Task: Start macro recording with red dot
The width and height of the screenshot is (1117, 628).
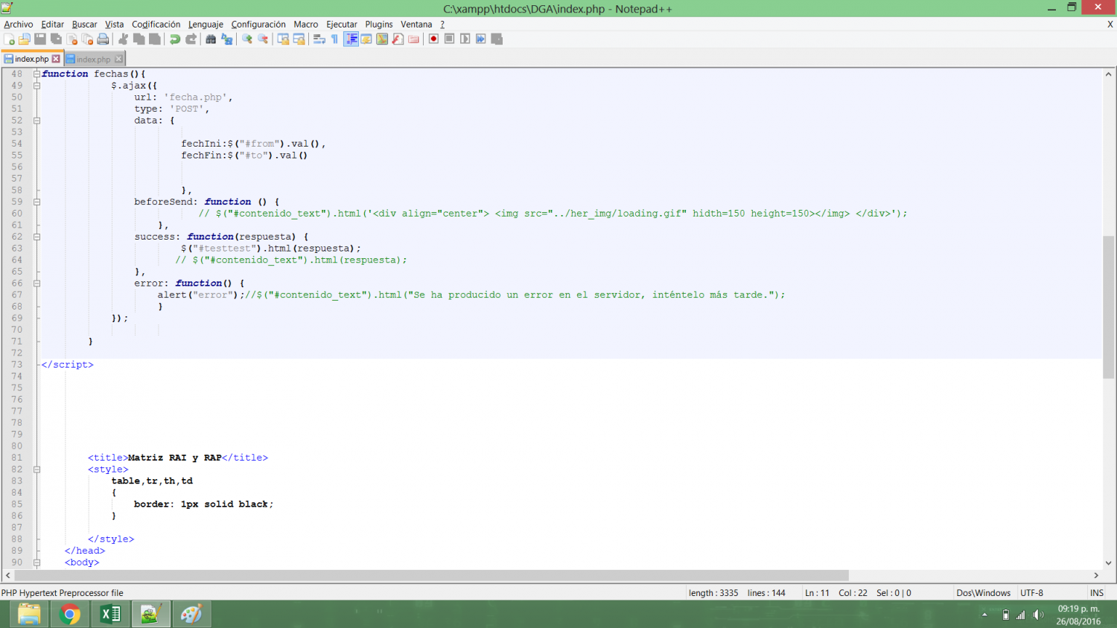Action: (433, 39)
